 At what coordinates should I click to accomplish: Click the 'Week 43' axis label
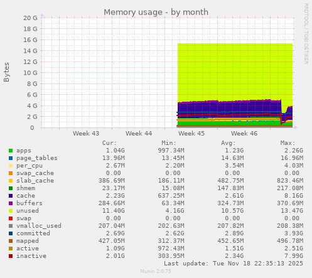[x=86, y=134]
